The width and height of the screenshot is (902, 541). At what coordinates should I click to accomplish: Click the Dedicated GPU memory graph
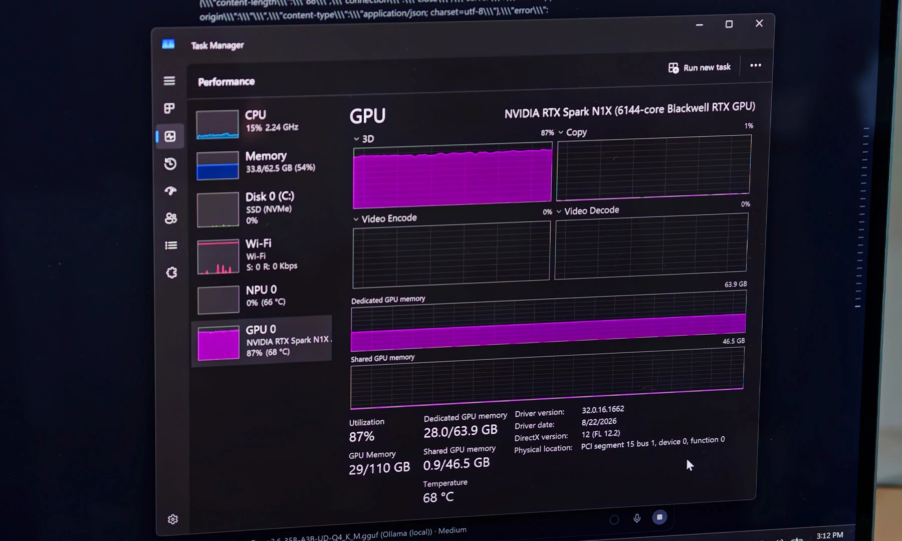(x=548, y=321)
